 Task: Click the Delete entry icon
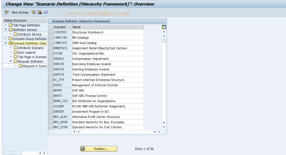[x=40, y=12]
